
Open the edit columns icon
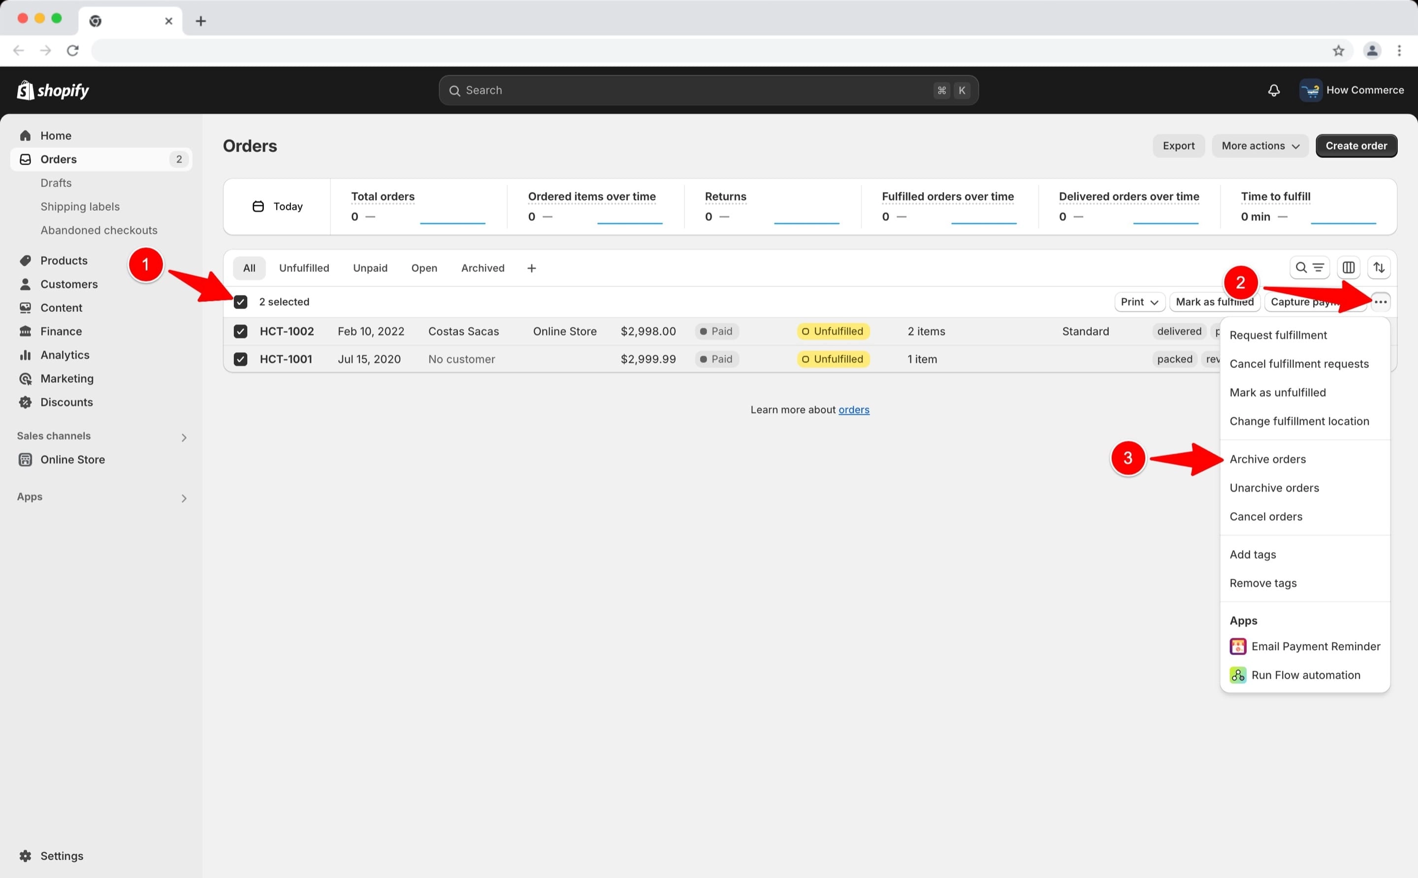click(1348, 268)
